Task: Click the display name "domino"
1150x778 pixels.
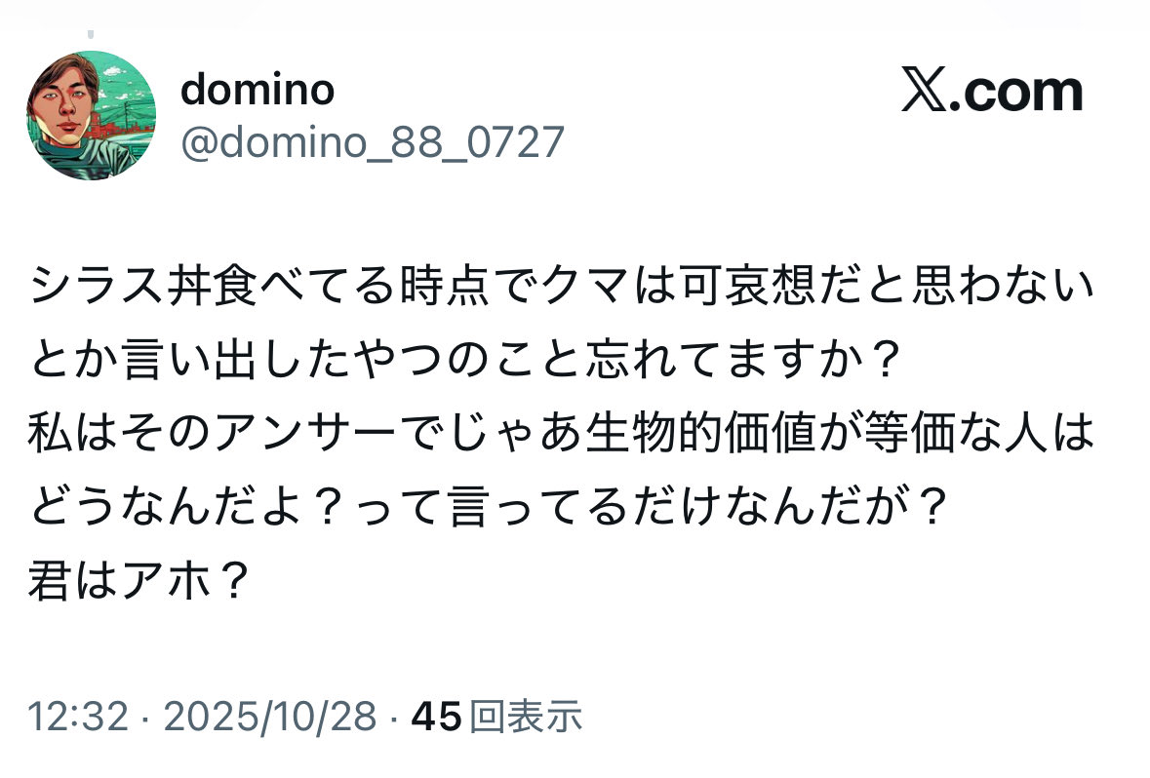Action: 258,91
